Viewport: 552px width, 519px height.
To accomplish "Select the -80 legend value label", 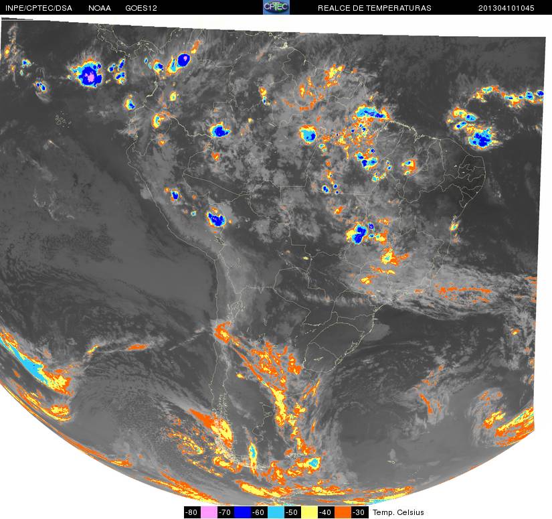I will click(192, 512).
